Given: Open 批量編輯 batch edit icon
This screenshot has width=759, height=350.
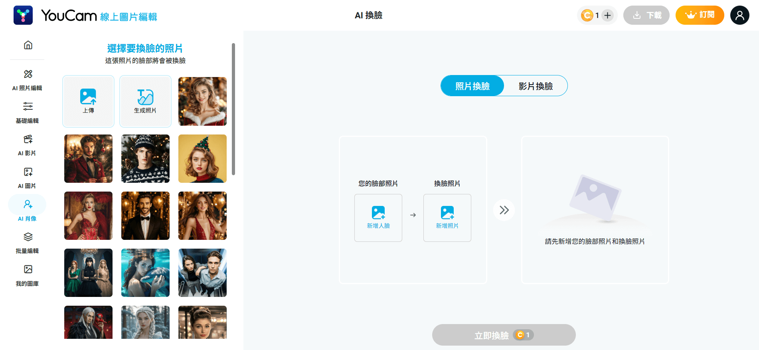Looking at the screenshot, I should coord(28,237).
